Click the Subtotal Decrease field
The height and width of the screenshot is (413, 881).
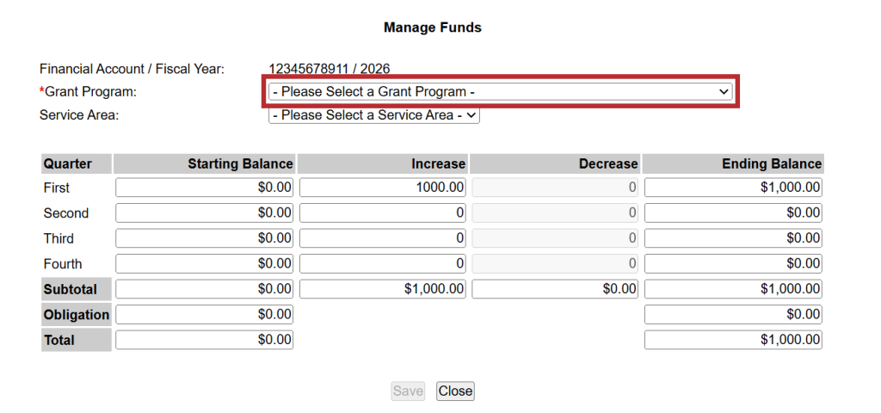[x=555, y=289]
